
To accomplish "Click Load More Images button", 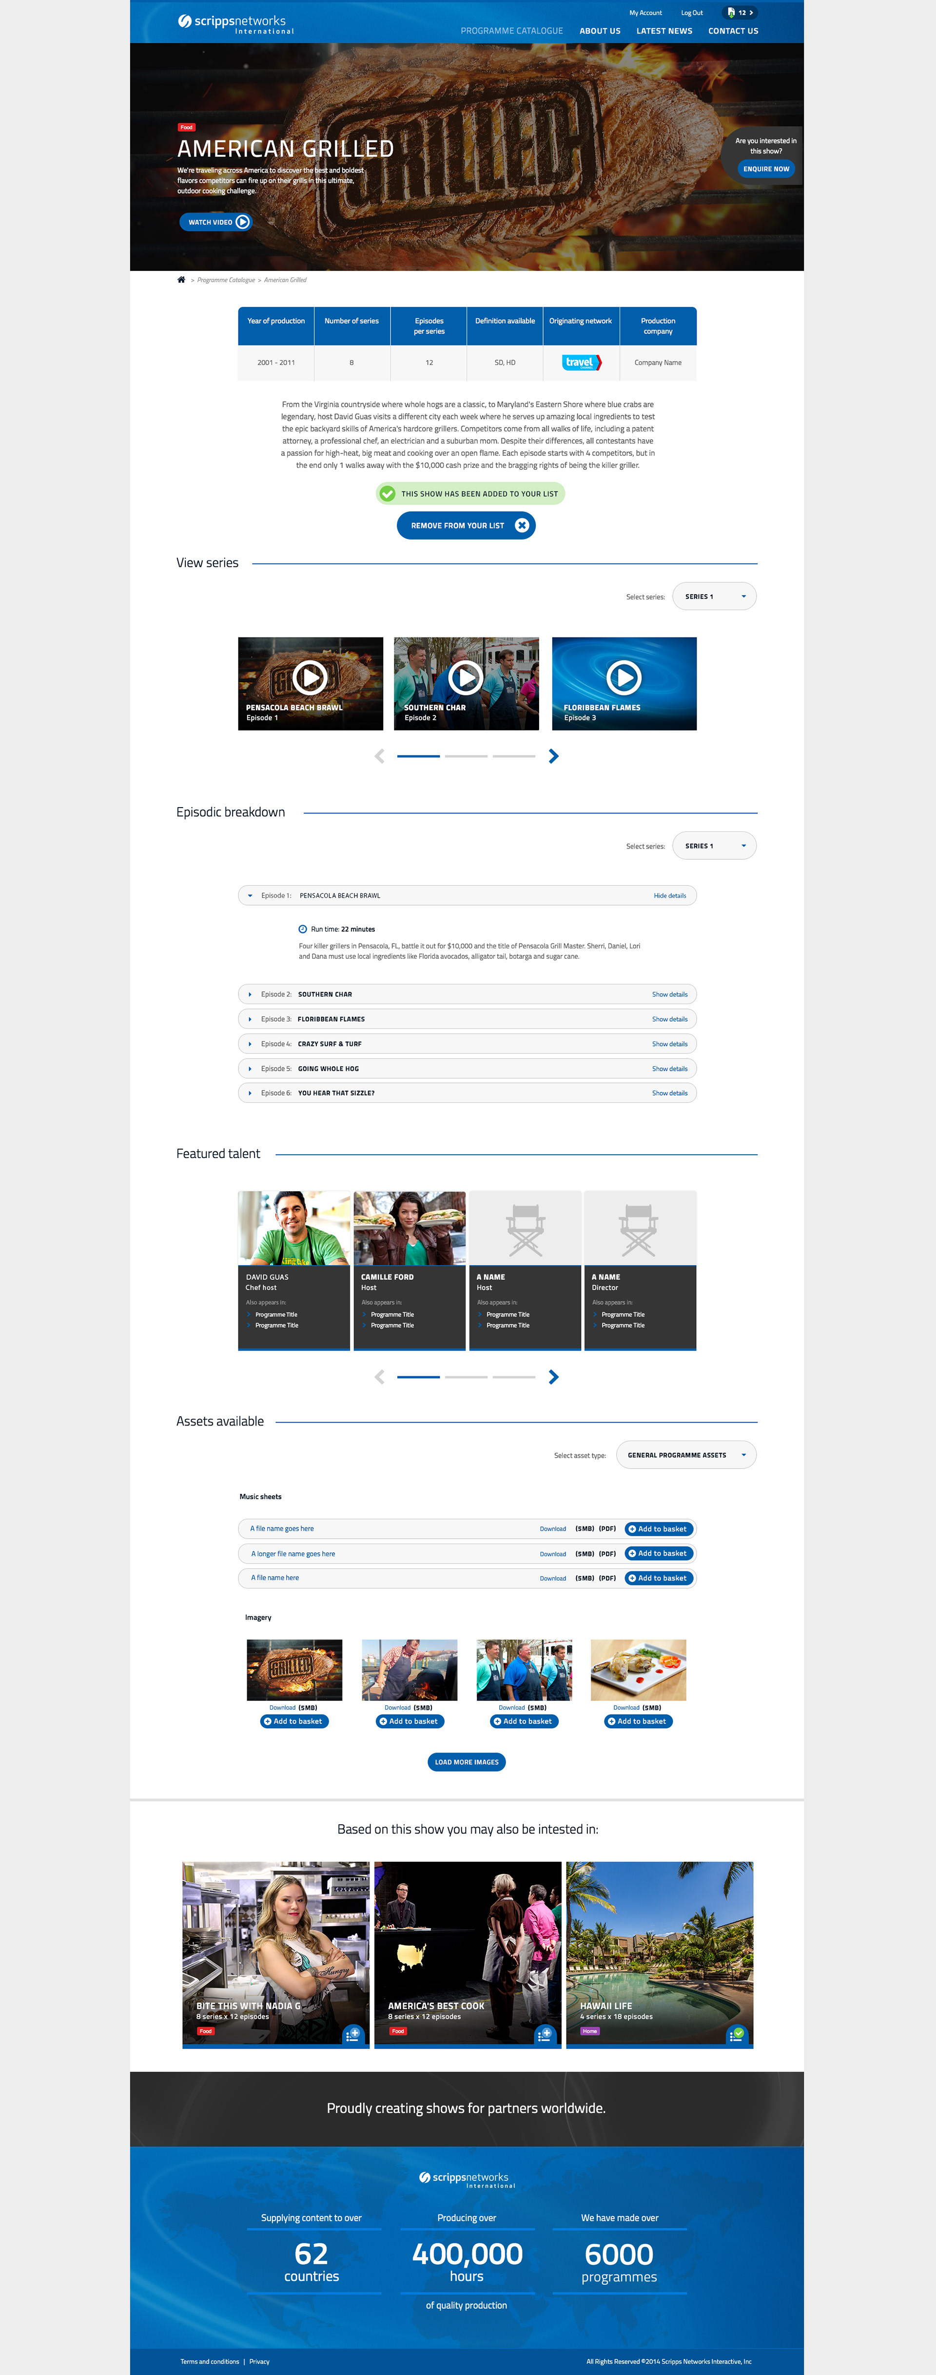I will point(467,1762).
